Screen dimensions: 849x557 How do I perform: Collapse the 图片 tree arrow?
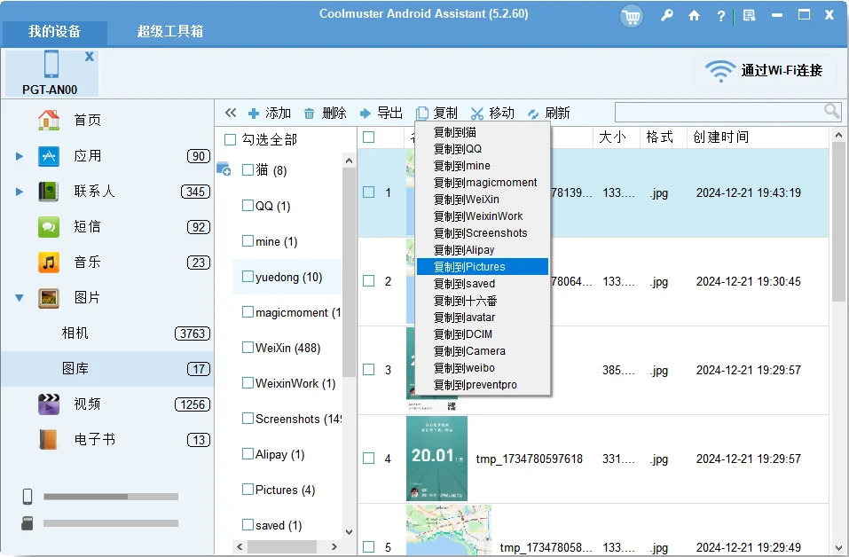pos(20,298)
